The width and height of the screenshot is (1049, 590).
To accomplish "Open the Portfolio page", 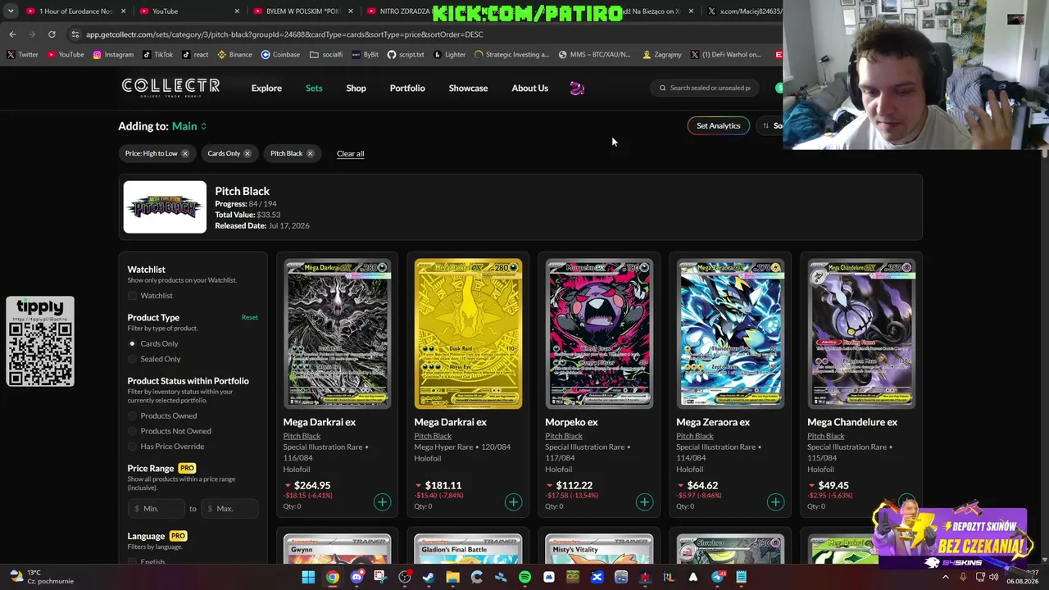I will coord(407,88).
